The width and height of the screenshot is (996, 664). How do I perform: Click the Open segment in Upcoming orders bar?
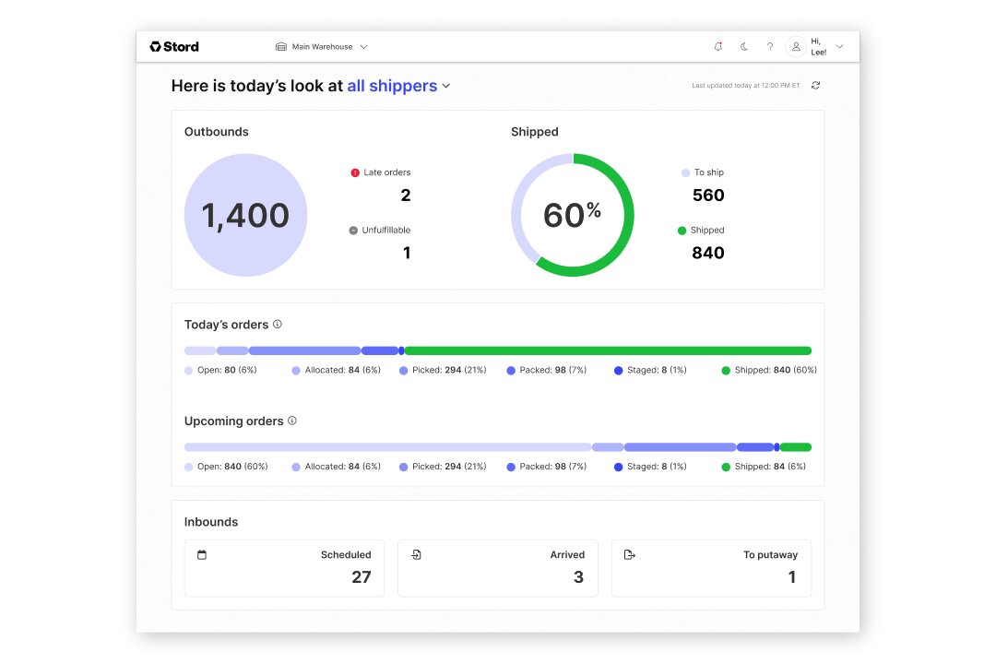387,447
